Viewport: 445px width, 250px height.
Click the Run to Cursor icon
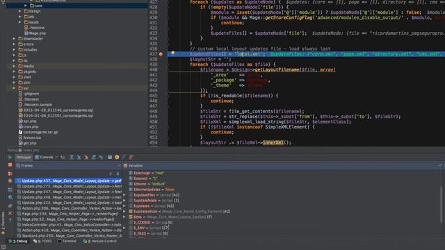click(101, 157)
